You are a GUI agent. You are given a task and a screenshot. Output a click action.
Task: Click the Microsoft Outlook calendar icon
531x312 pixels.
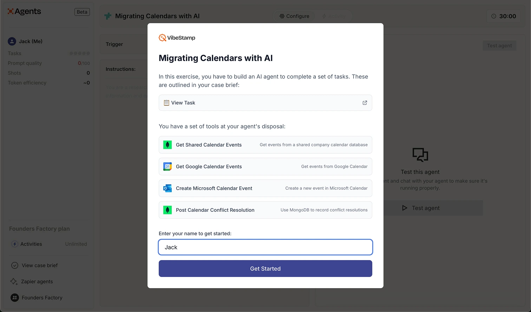[x=168, y=188]
